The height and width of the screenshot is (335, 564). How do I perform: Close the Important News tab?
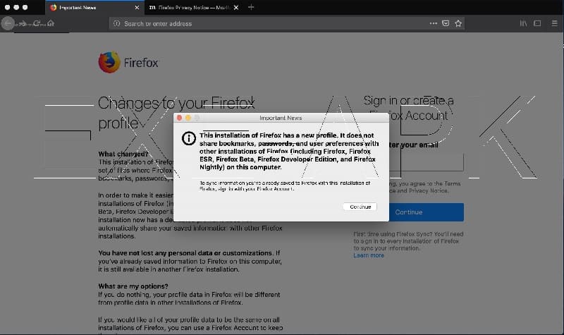(x=137, y=8)
